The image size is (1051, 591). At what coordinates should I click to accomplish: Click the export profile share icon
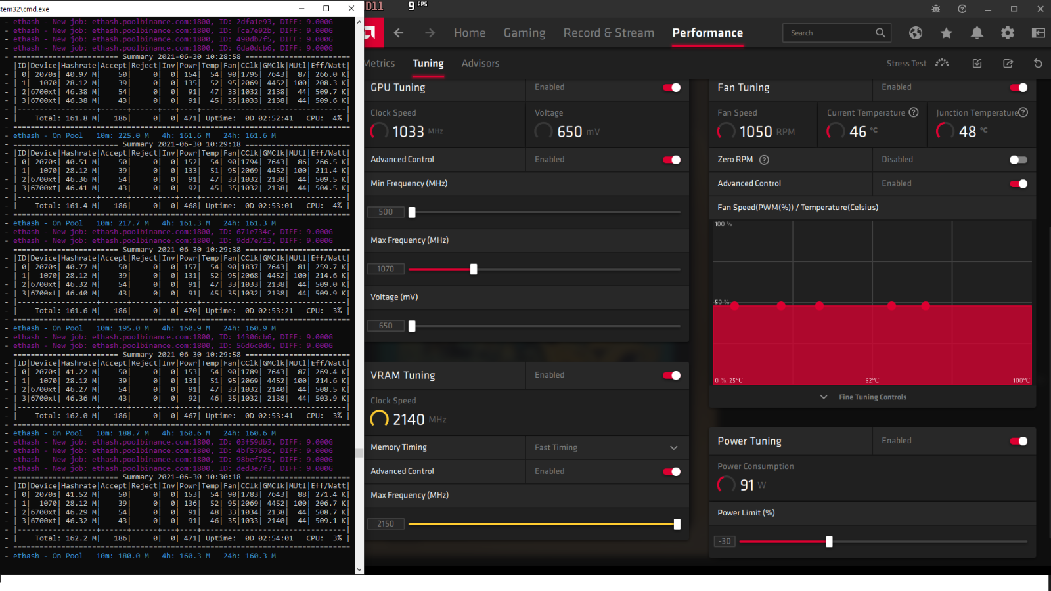[1008, 63]
